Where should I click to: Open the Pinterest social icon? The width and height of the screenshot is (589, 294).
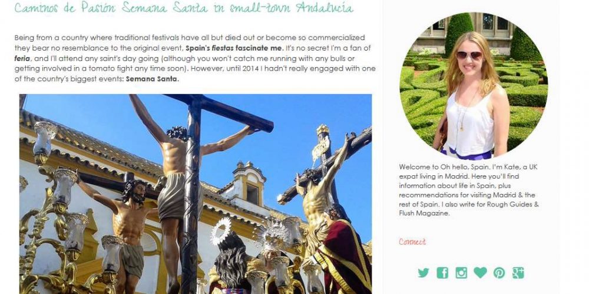click(x=499, y=273)
